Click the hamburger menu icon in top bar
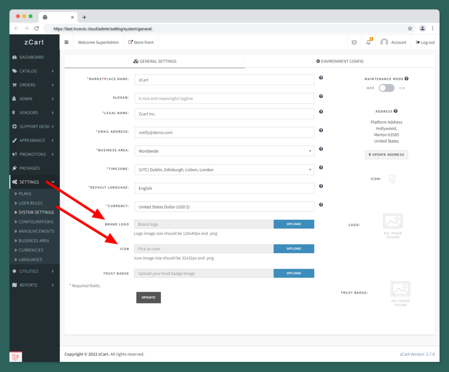 67,43
